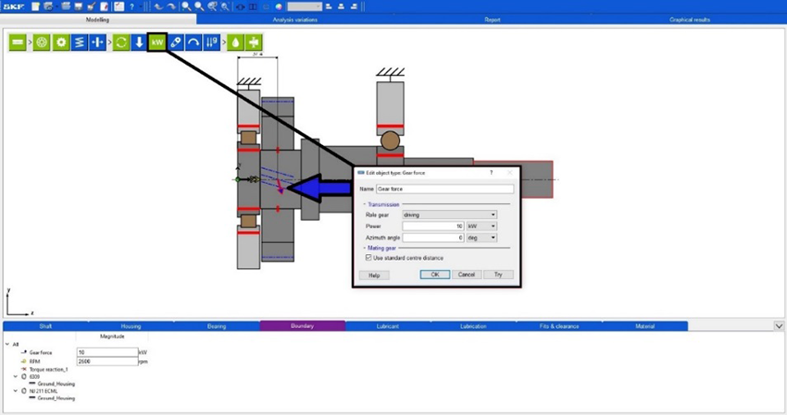The height and width of the screenshot is (415, 787).
Task: Switch to the Shaft bottom tab
Action: (x=45, y=325)
